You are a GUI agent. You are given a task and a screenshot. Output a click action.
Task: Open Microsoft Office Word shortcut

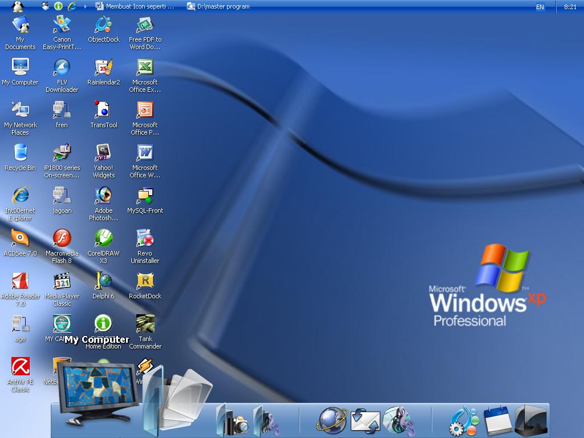pyautogui.click(x=145, y=161)
